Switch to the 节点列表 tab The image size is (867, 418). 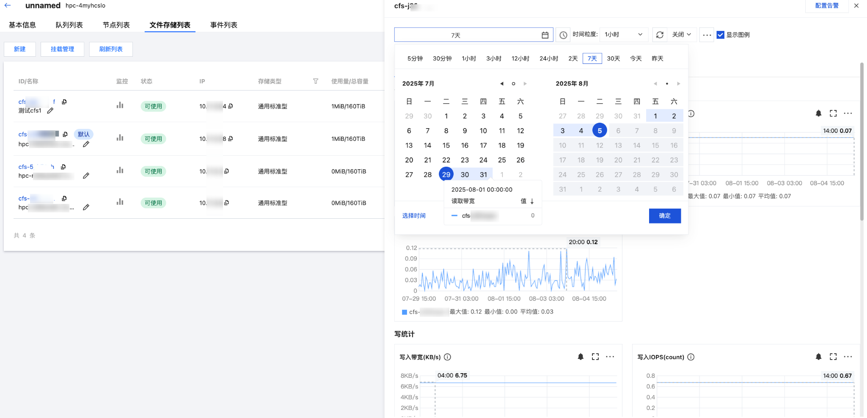tap(116, 25)
